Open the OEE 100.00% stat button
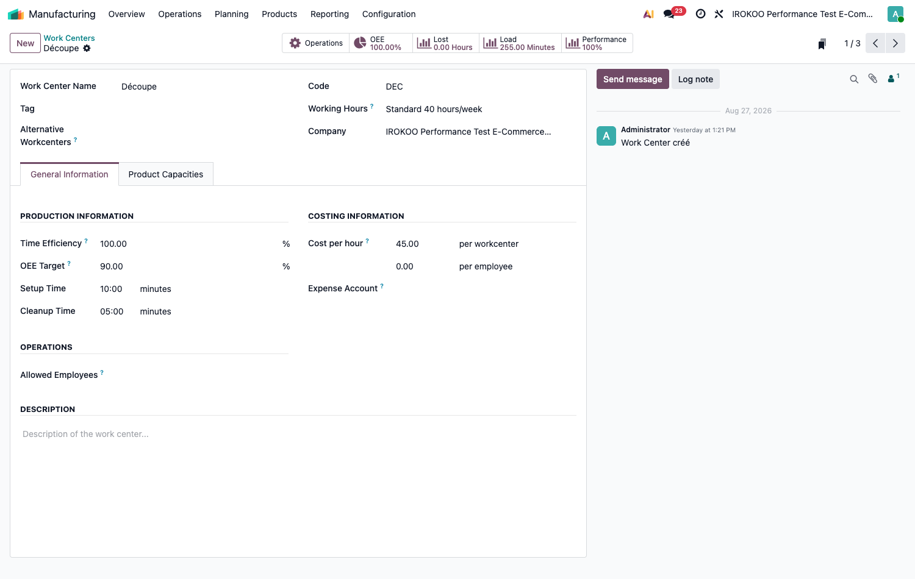 pyautogui.click(x=381, y=43)
